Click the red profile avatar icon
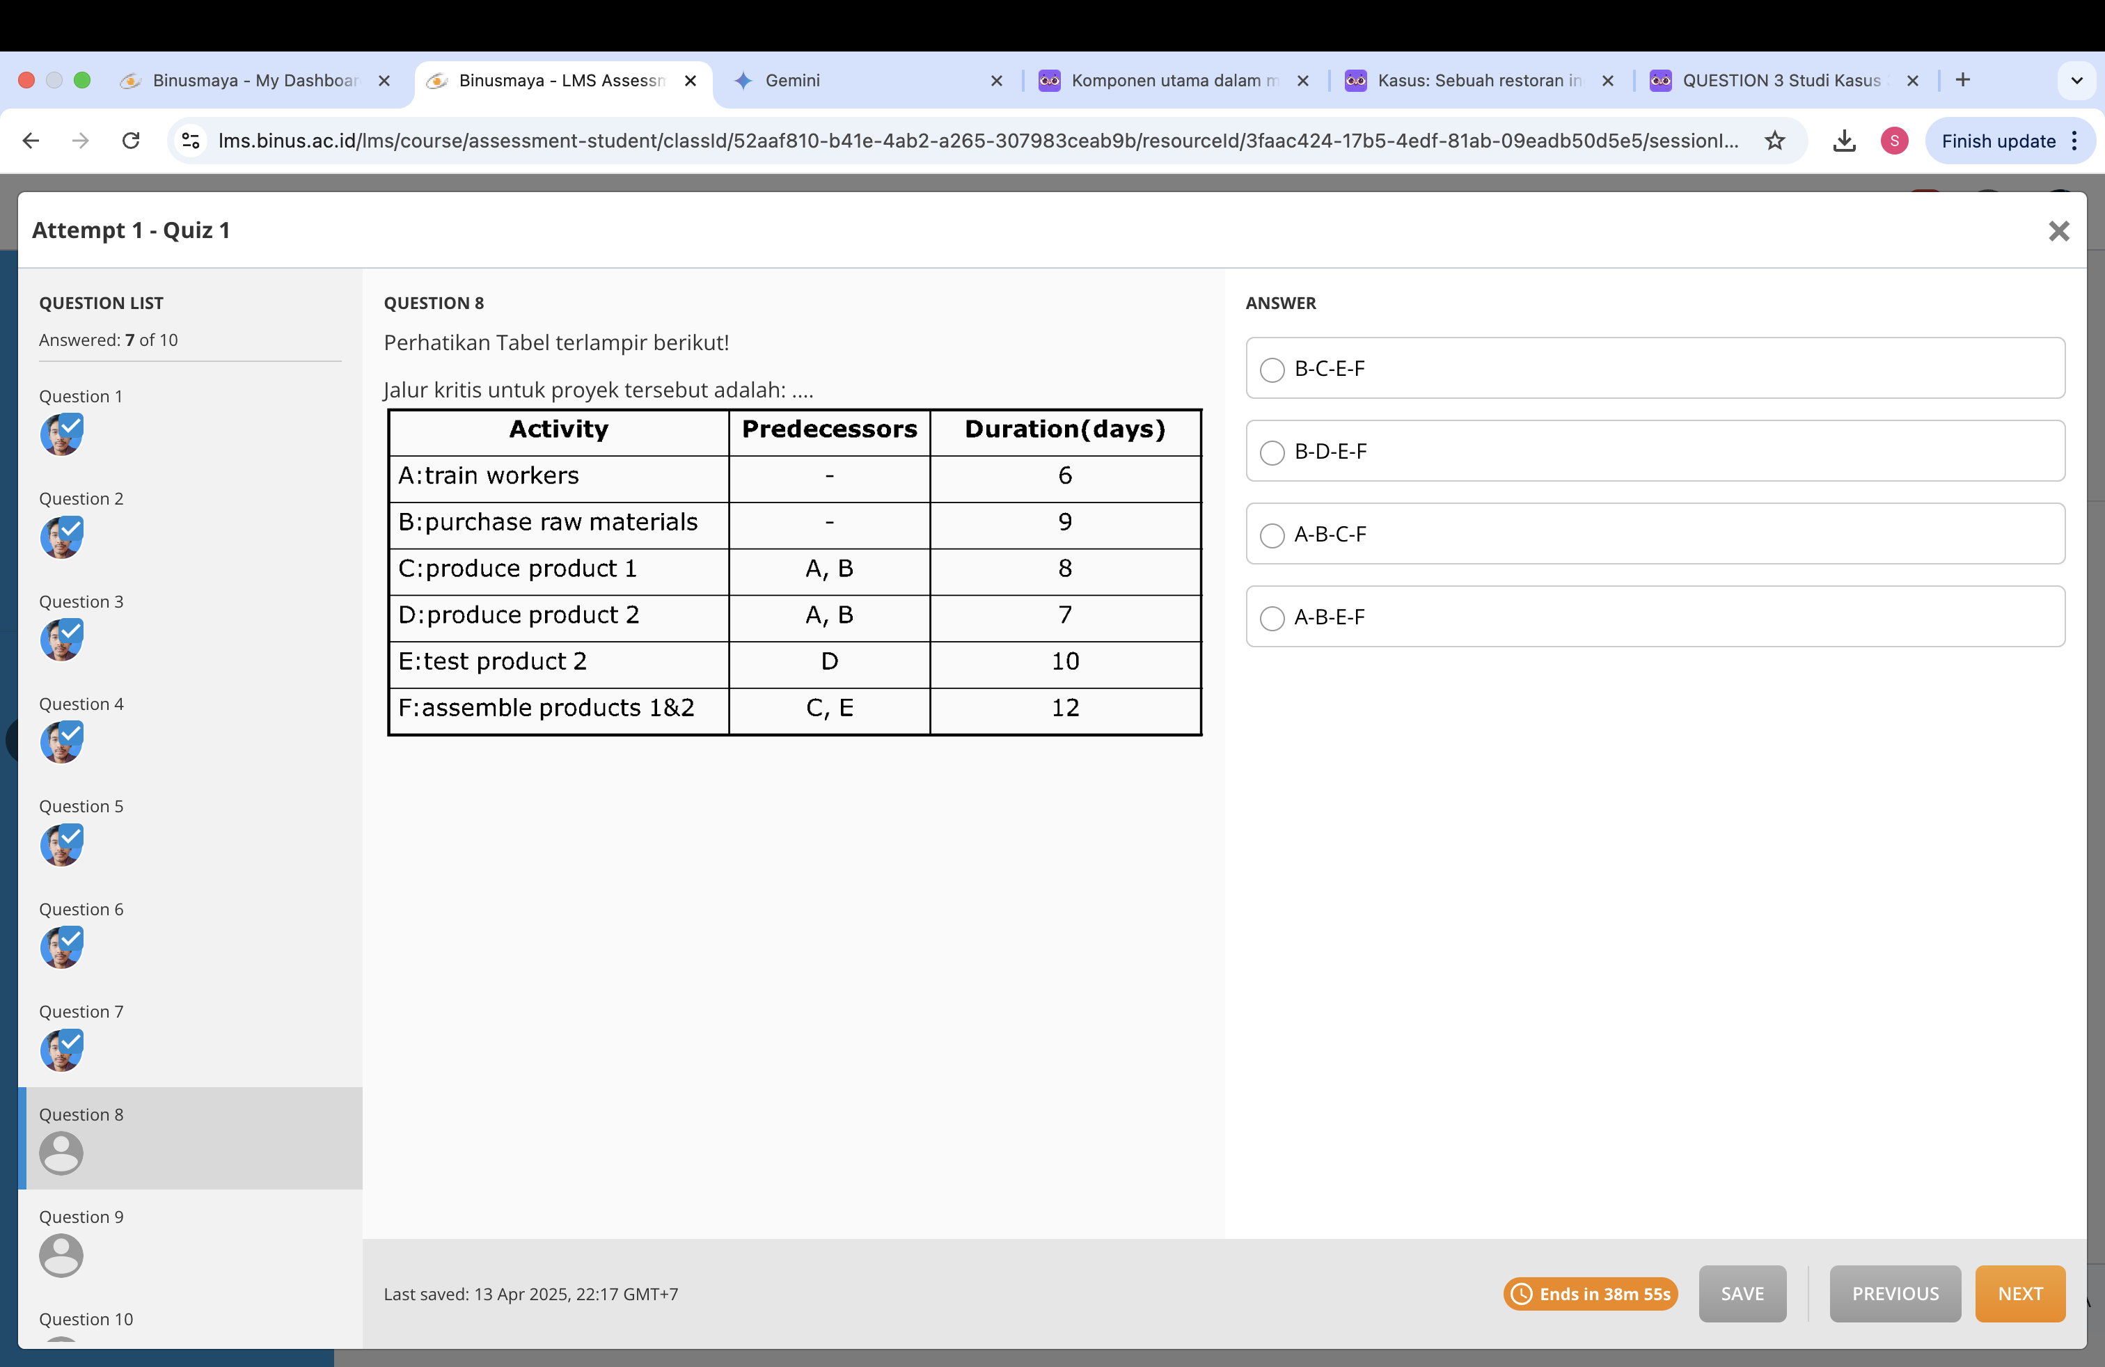Screen dimensions: 2105x1367 click(1893, 141)
